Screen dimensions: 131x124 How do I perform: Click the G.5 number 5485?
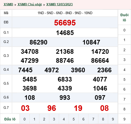click(x=30, y=79)
